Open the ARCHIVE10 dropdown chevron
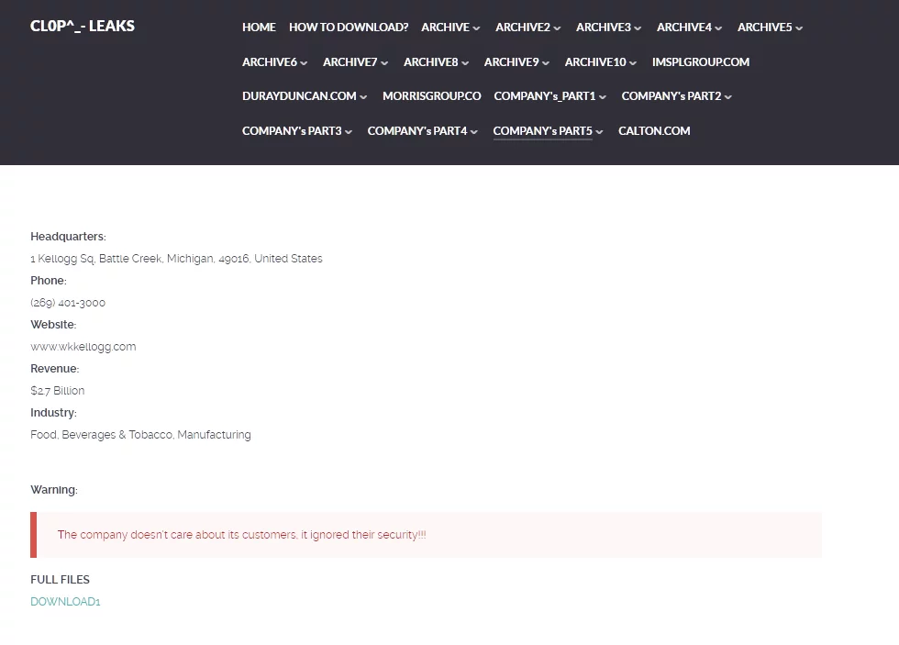Viewport: 899px width, 645px height. [x=633, y=63]
